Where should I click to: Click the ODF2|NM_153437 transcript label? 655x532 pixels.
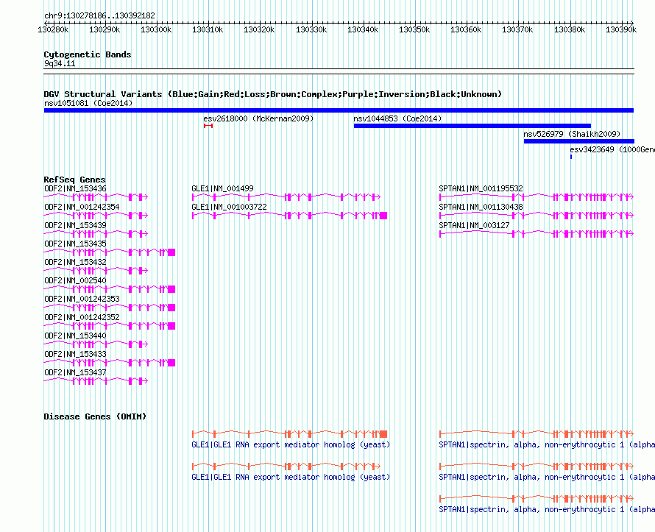tap(75, 372)
